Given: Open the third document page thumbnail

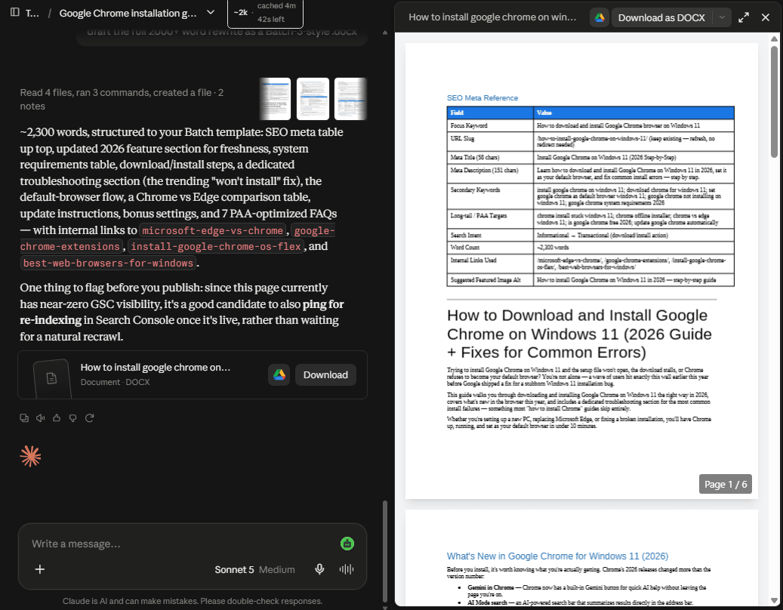Looking at the screenshot, I should [350, 99].
